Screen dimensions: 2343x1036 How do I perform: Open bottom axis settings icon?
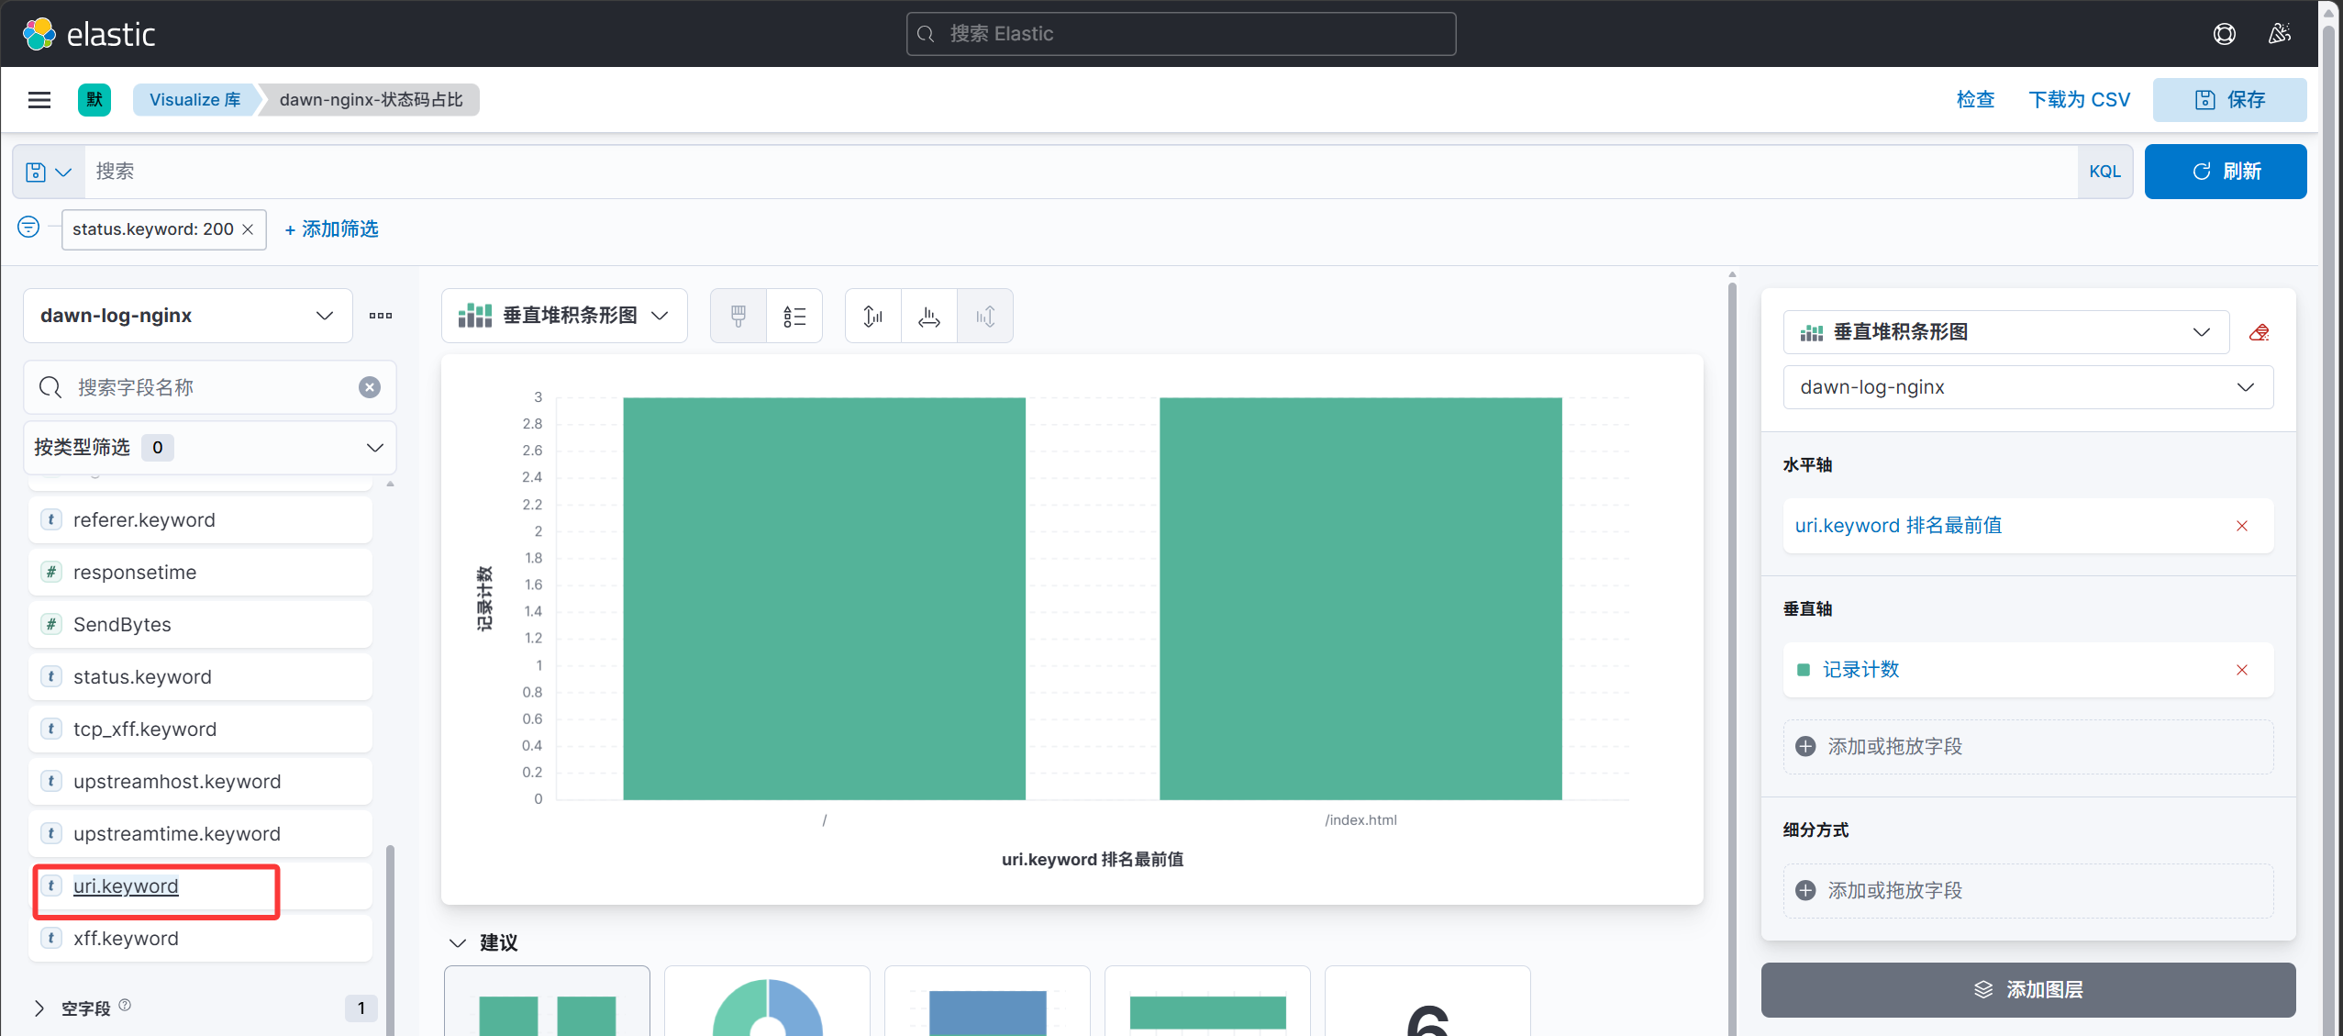(929, 317)
